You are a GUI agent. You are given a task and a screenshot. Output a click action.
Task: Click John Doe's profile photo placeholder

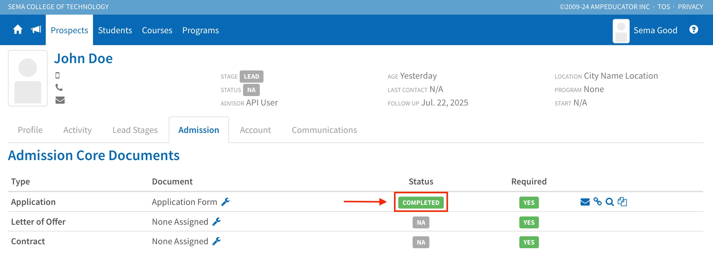coord(28,78)
